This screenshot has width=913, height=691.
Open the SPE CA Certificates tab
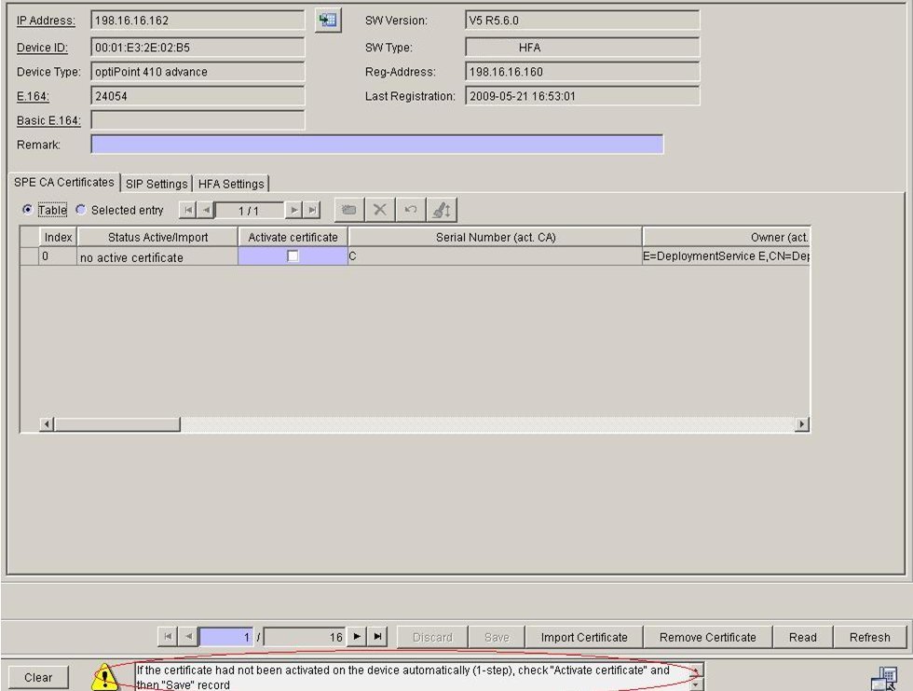(x=63, y=183)
